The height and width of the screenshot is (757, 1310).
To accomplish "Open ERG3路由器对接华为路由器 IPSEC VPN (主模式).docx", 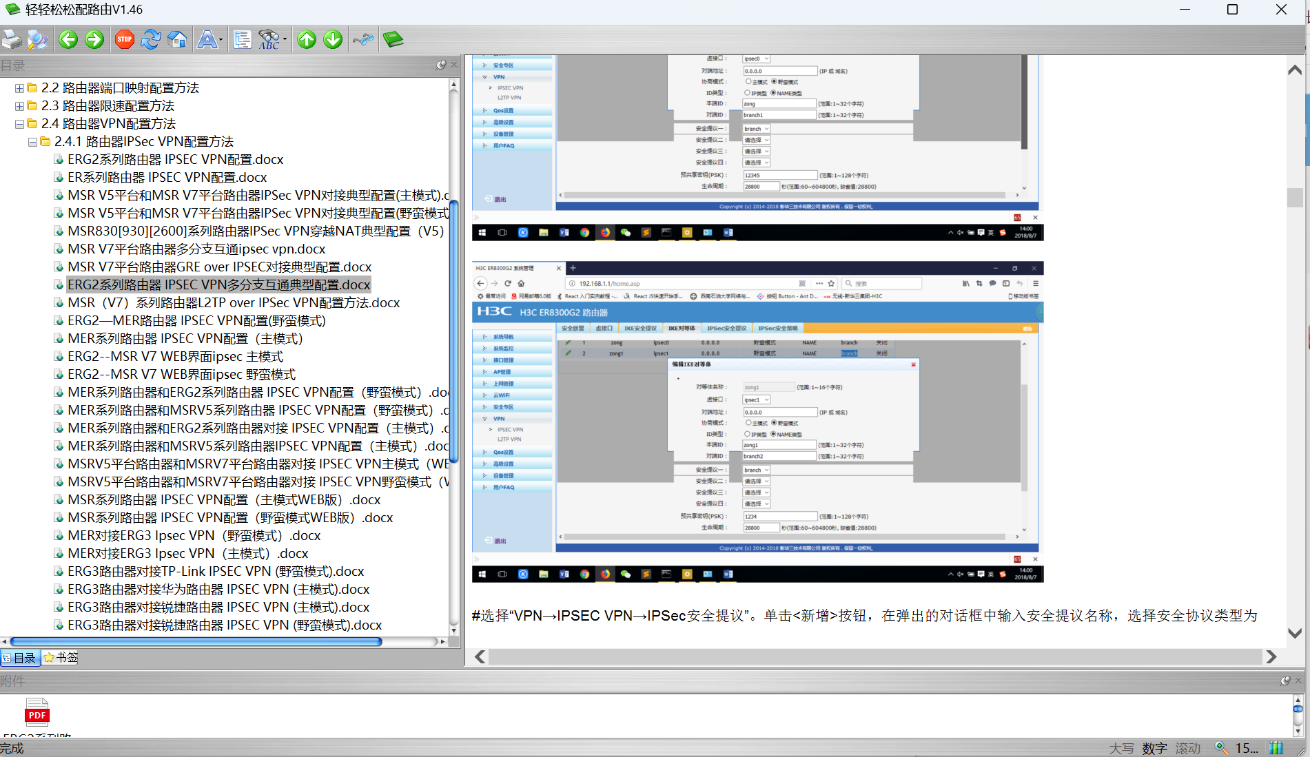I will point(218,590).
